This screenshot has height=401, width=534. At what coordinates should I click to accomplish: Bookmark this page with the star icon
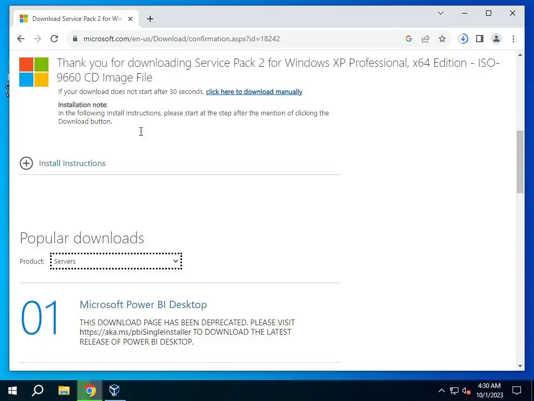[x=442, y=39]
